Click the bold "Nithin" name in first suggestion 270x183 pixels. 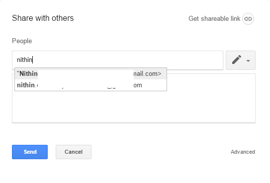pos(28,73)
